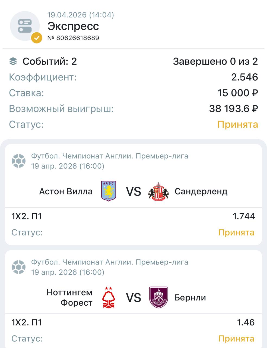This screenshot has width=267, height=348.
Task: Click the Ноттингем Форест team name
Action: tap(70, 297)
